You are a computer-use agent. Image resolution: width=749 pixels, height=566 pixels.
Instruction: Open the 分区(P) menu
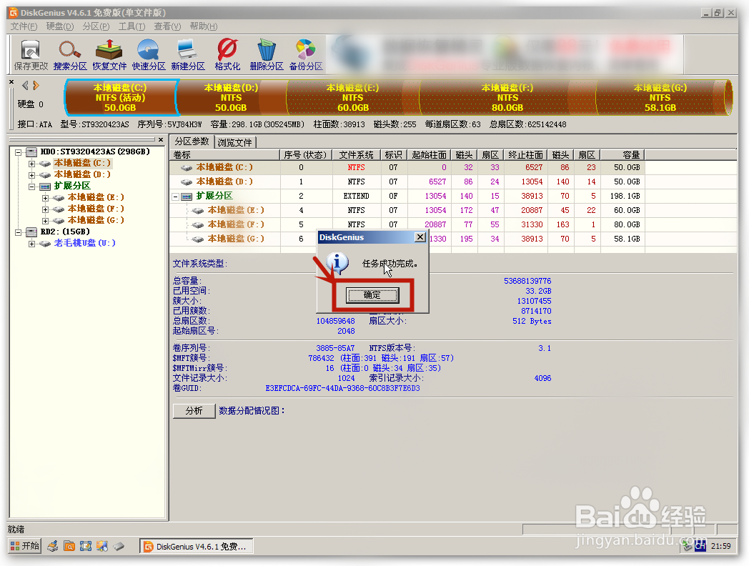[x=96, y=26]
